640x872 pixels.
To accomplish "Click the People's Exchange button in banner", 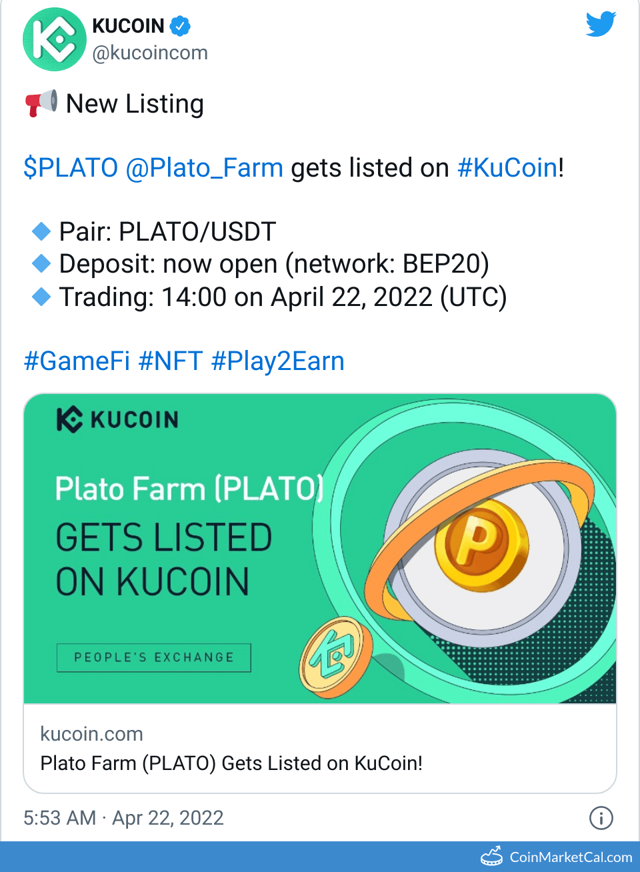I will pyautogui.click(x=153, y=657).
